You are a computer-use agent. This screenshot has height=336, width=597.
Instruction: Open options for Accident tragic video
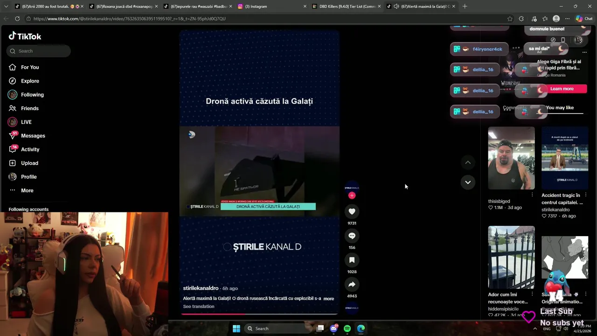[586, 195]
